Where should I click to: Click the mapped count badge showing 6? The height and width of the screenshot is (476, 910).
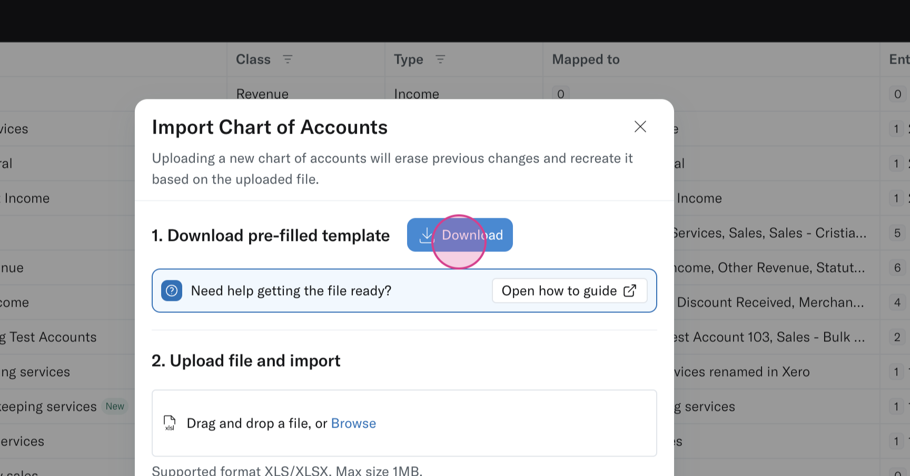[x=897, y=268]
